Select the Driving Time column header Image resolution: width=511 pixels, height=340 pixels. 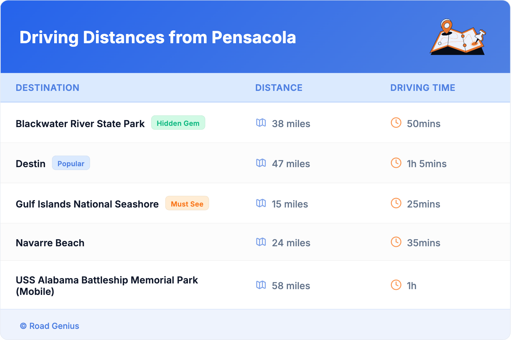pyautogui.click(x=423, y=88)
